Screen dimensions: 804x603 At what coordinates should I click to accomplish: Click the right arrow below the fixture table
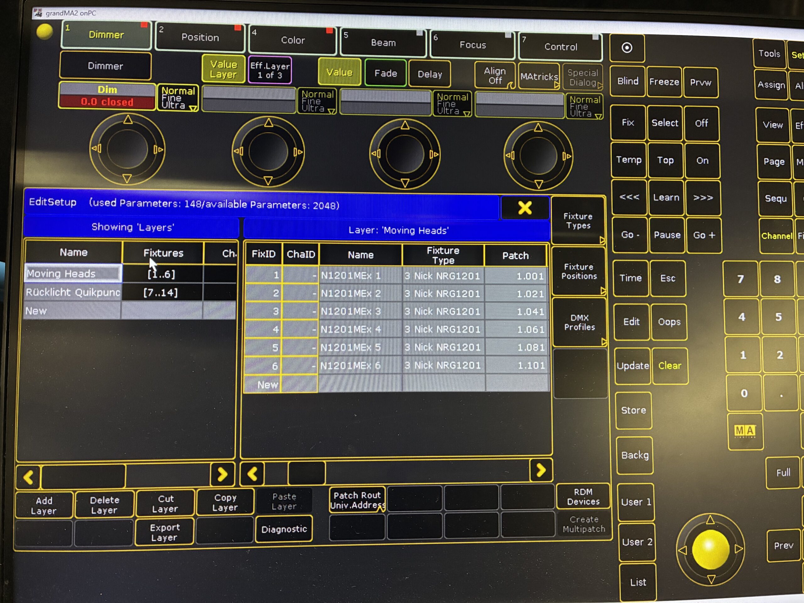point(541,470)
